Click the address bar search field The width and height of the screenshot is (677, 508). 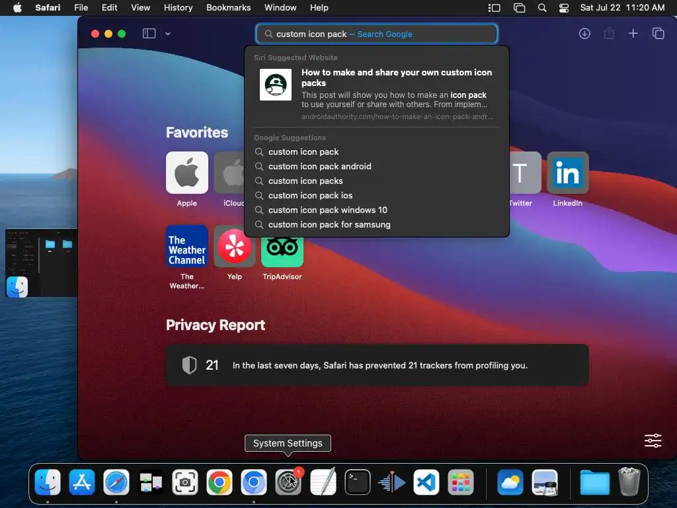tap(376, 34)
